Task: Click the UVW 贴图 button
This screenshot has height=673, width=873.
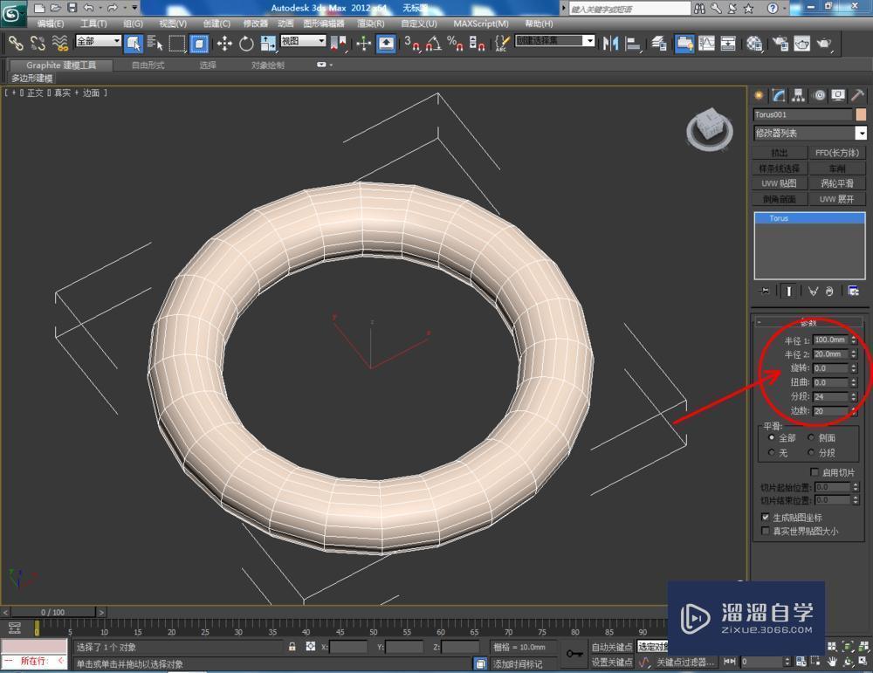Action: tap(779, 183)
